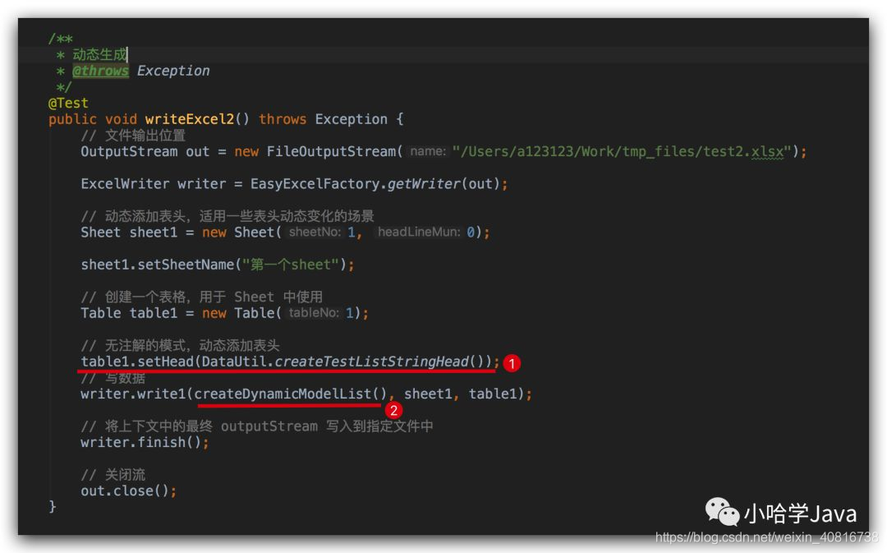Click the comment 关闭流

113,474
